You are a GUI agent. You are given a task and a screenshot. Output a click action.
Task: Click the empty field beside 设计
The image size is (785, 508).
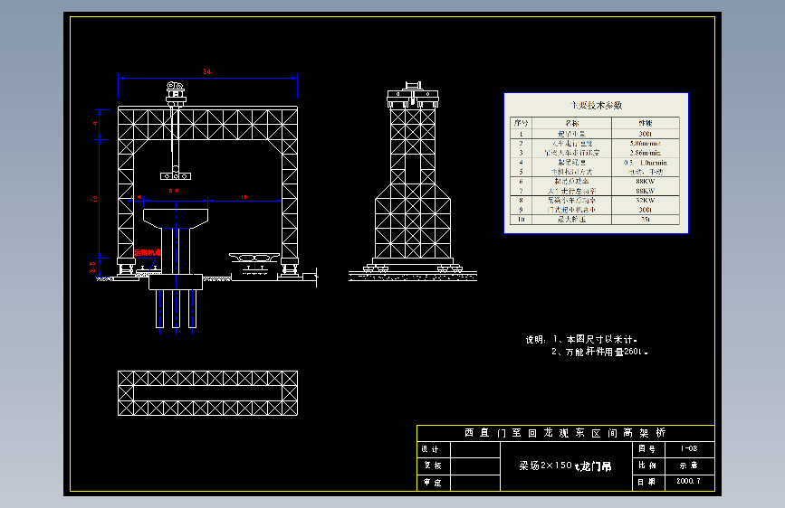click(475, 449)
